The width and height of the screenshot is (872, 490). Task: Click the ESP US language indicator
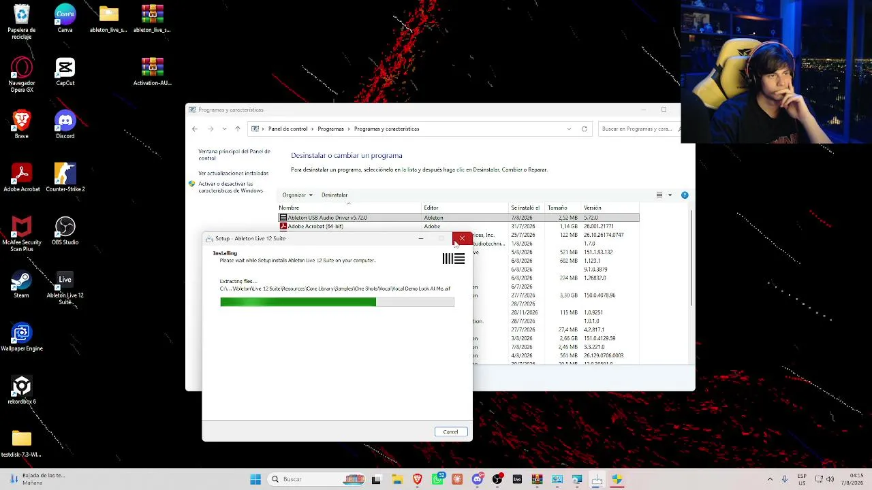pyautogui.click(x=802, y=479)
